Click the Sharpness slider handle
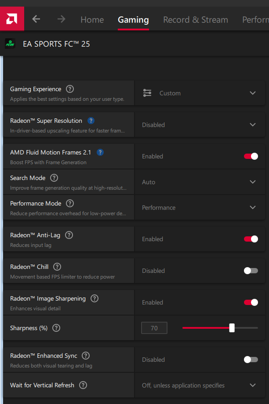The height and width of the screenshot is (404, 269). point(232,328)
